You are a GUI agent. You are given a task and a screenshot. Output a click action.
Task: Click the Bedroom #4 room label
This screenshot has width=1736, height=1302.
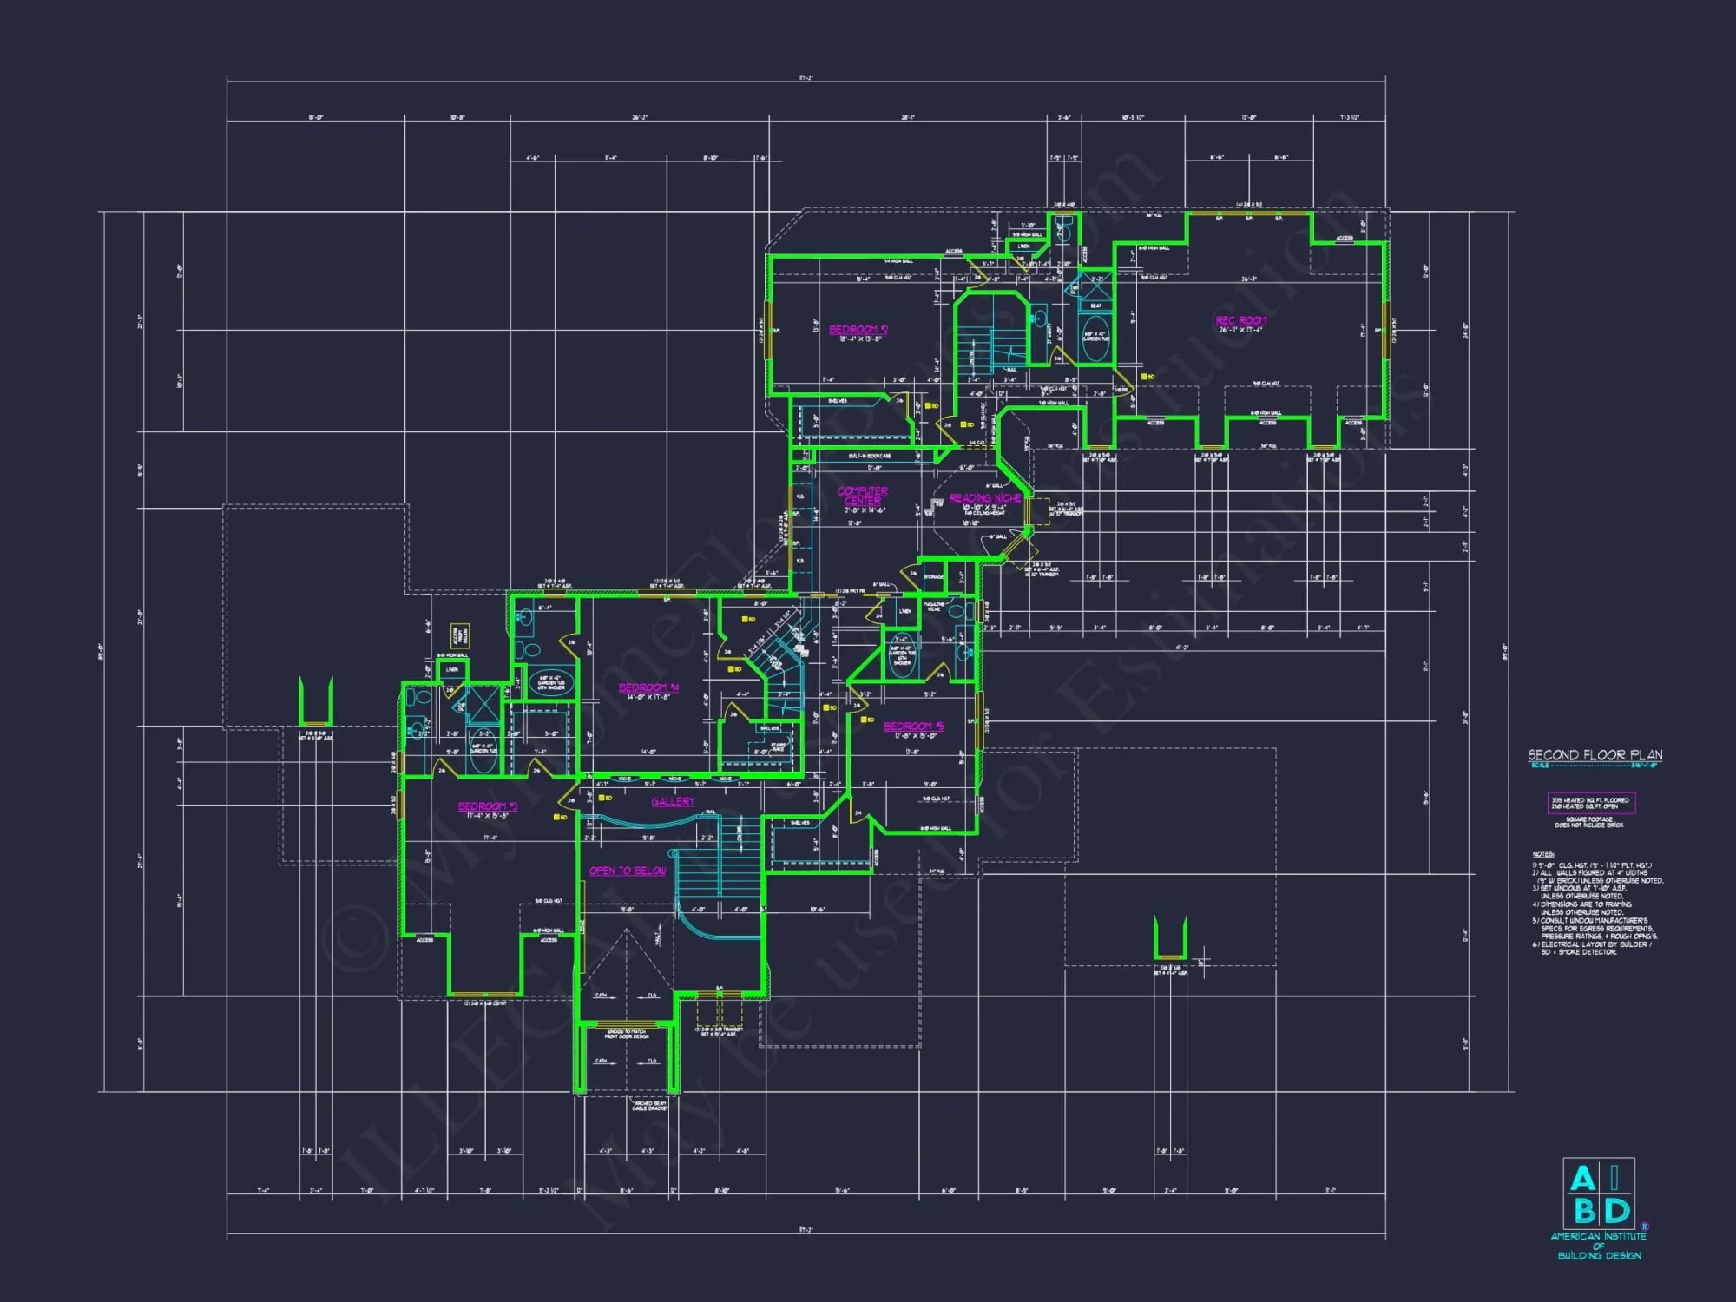(648, 687)
